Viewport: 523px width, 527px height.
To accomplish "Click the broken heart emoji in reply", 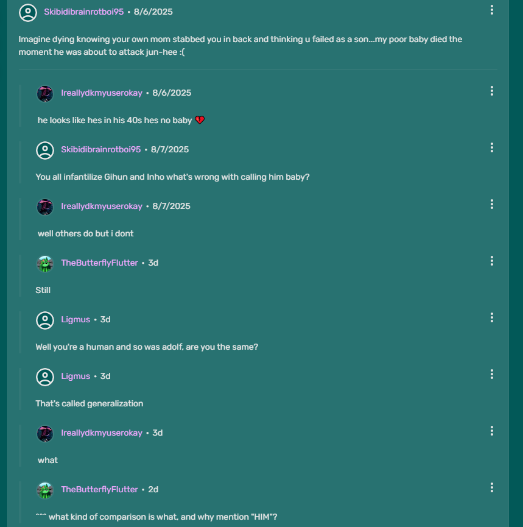I will click(200, 121).
